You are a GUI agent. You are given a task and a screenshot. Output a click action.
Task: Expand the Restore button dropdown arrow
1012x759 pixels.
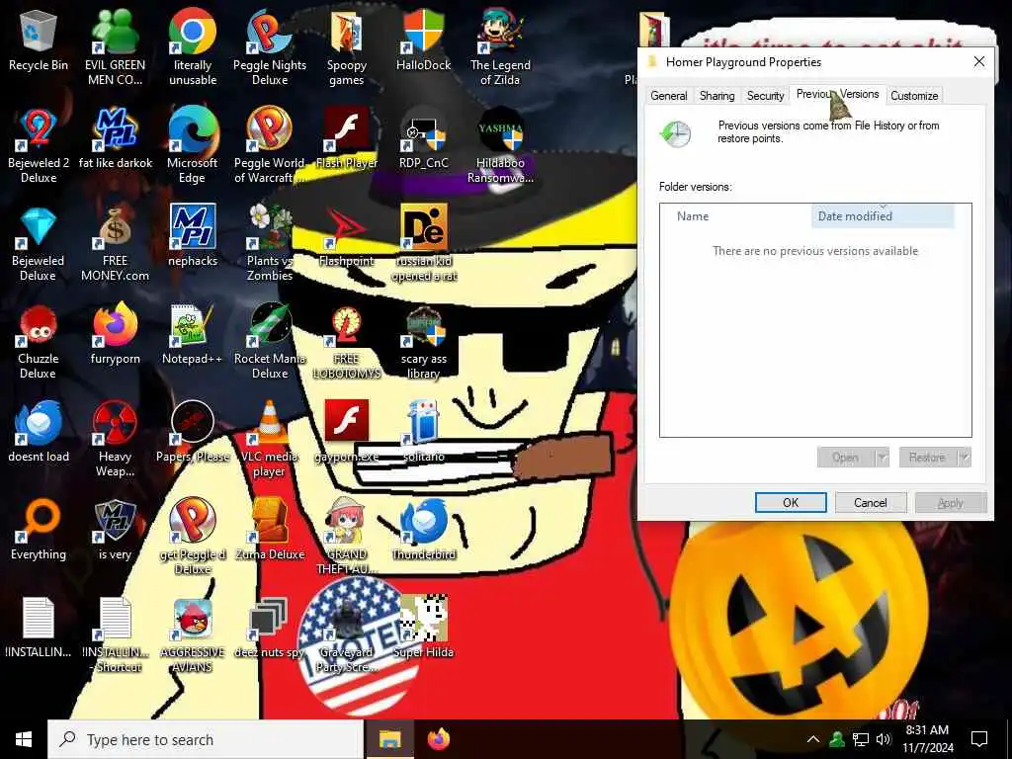point(965,458)
